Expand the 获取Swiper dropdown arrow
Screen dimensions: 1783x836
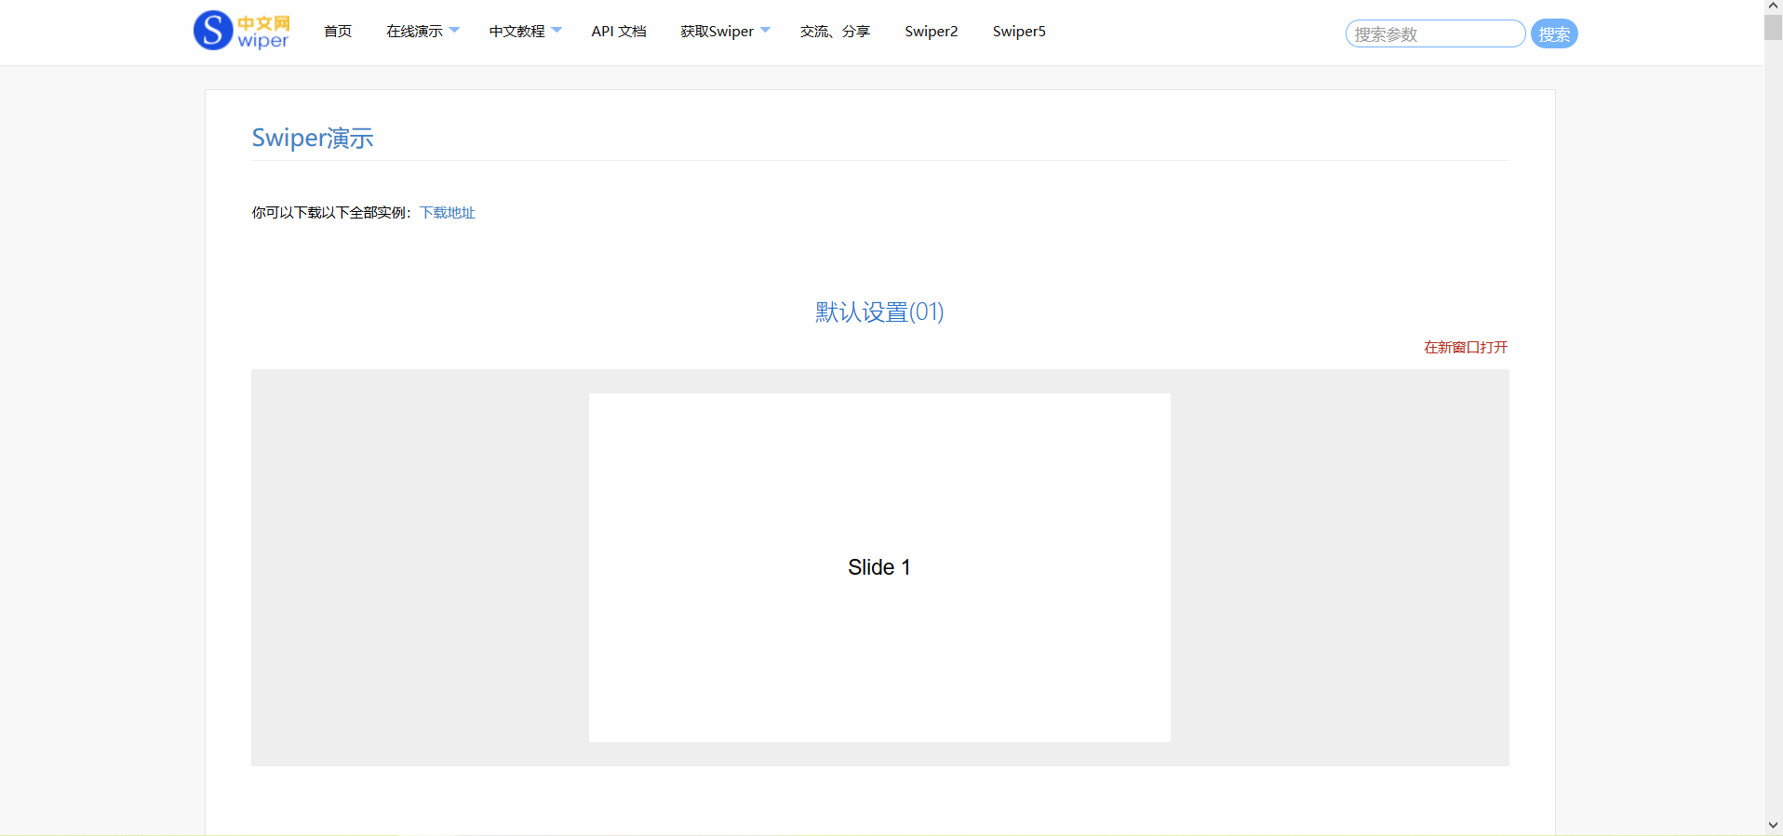765,31
